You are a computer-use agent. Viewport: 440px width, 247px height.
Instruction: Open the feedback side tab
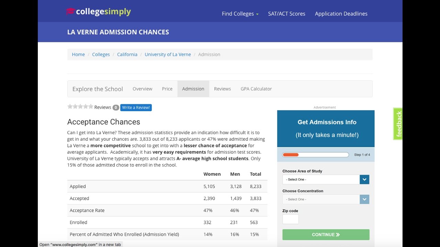pyautogui.click(x=398, y=124)
